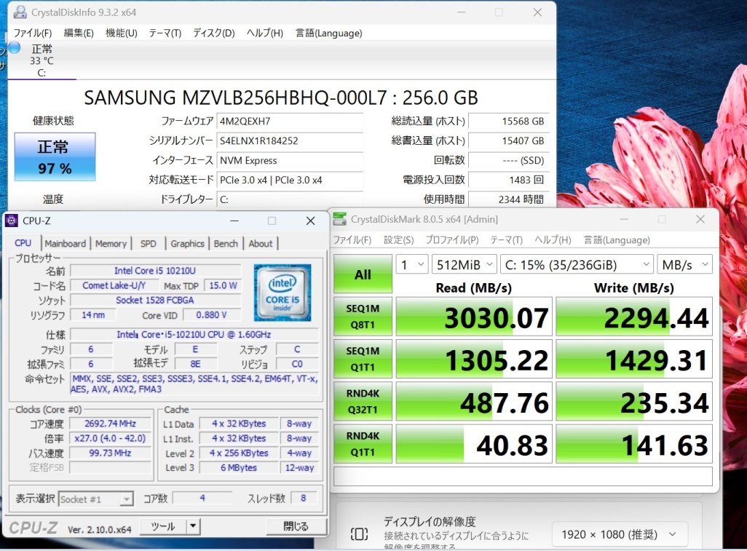This screenshot has height=551, width=747.
Task: Open 言語(Language) menu in CrystalDiskInfo
Action: point(328,33)
